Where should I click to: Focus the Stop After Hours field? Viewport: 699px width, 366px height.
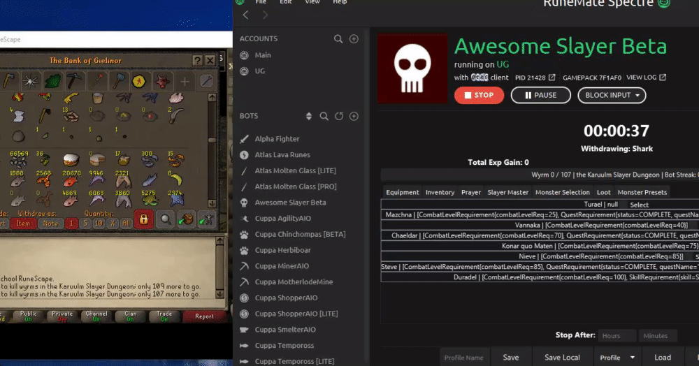point(617,336)
